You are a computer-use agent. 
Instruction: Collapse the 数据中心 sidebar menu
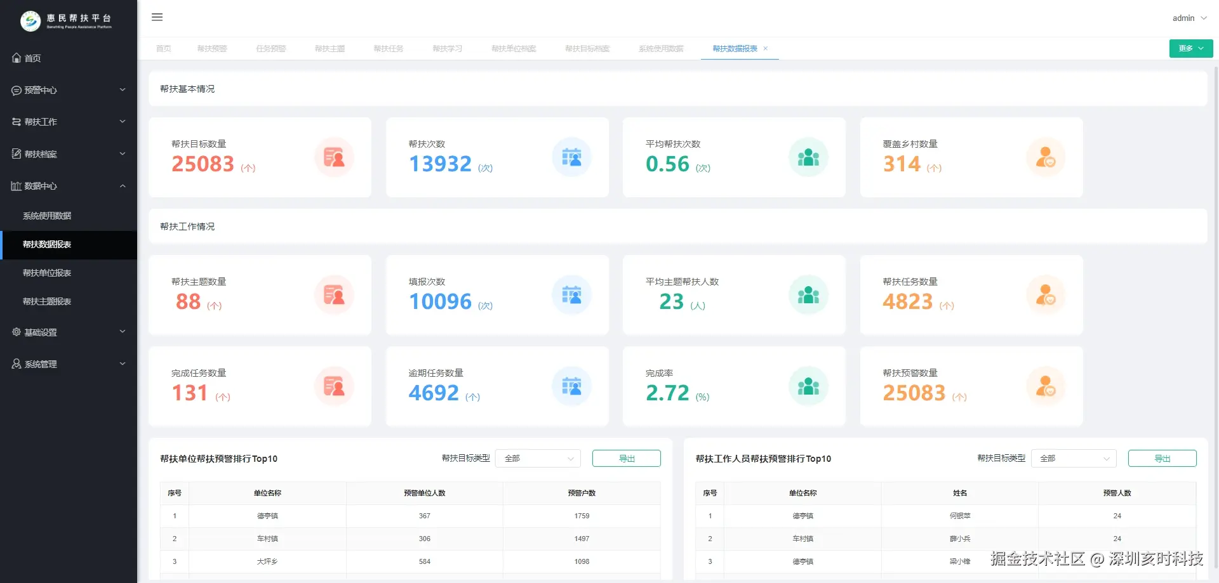point(69,186)
